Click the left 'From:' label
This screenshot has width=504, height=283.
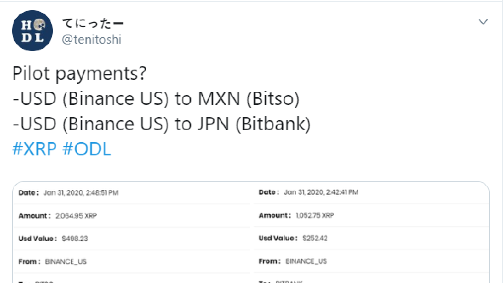point(29,262)
